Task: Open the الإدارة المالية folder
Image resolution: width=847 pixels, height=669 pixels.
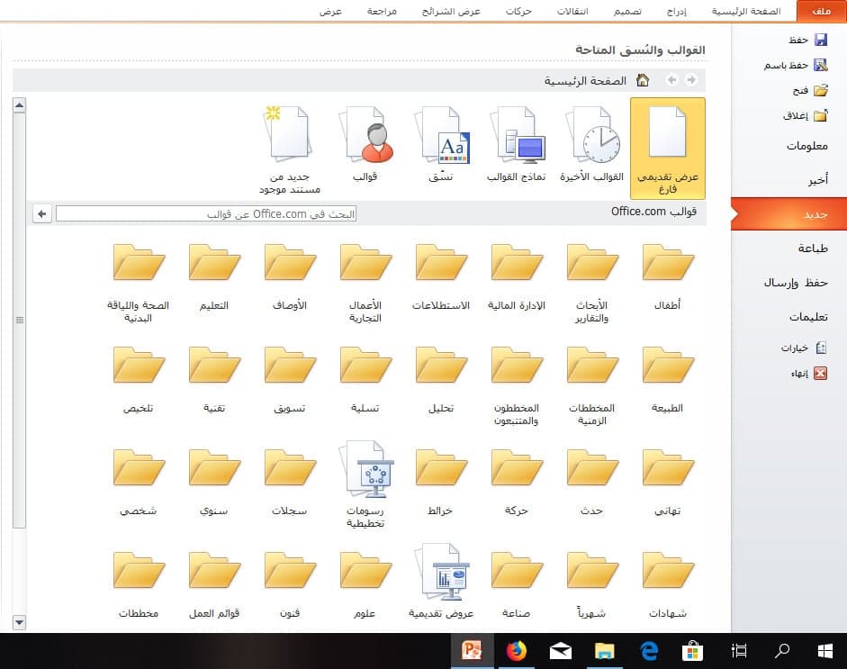Action: (517, 276)
